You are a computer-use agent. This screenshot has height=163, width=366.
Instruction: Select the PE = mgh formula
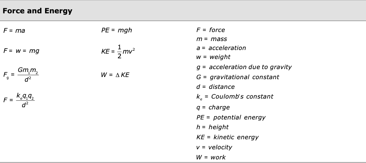[x=116, y=30]
